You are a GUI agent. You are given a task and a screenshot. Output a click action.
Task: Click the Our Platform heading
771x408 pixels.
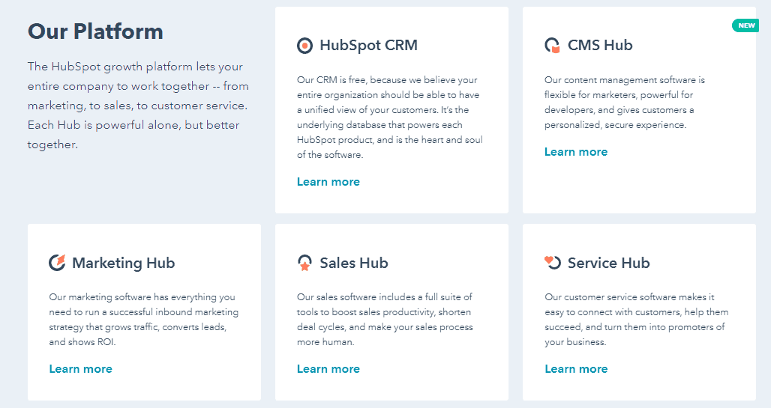95,31
